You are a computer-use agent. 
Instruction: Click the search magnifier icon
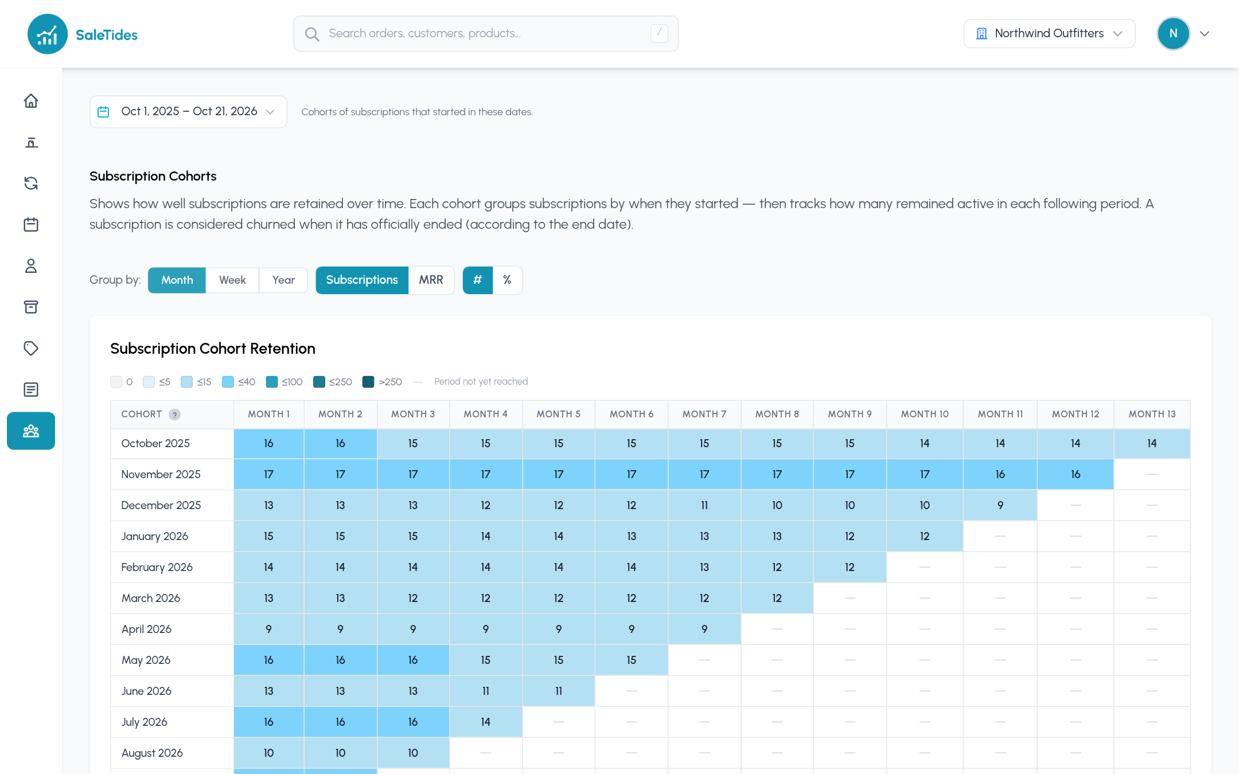click(312, 34)
